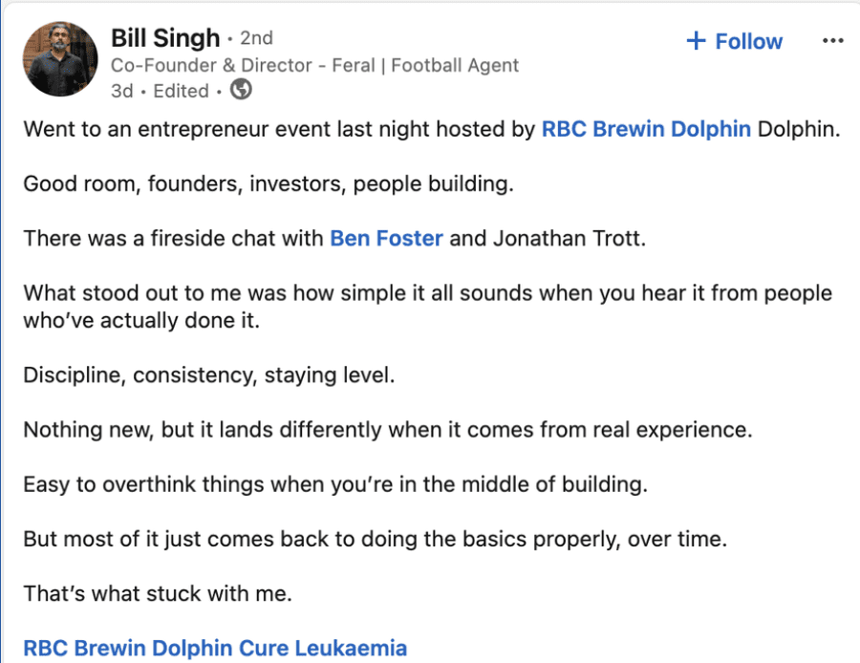
Task: Open Bill Singh's profile photo
Action: [59, 59]
